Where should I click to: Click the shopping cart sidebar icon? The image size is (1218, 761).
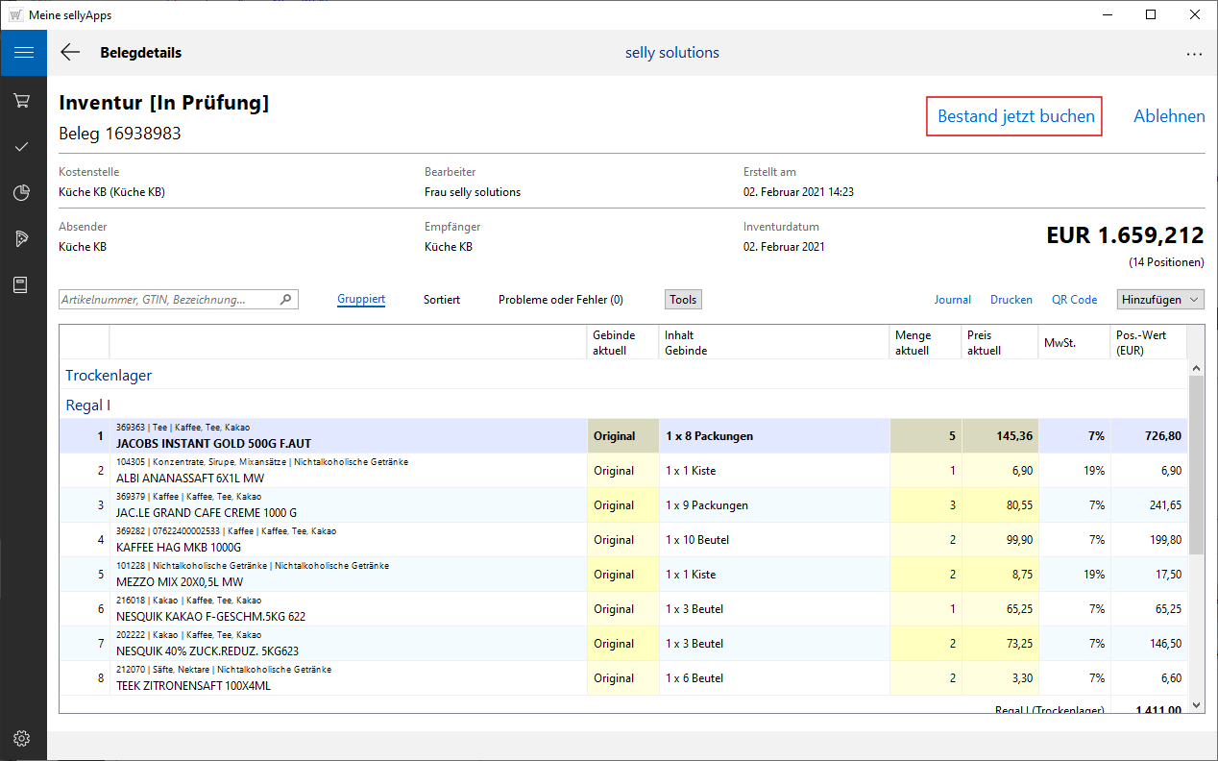[23, 100]
